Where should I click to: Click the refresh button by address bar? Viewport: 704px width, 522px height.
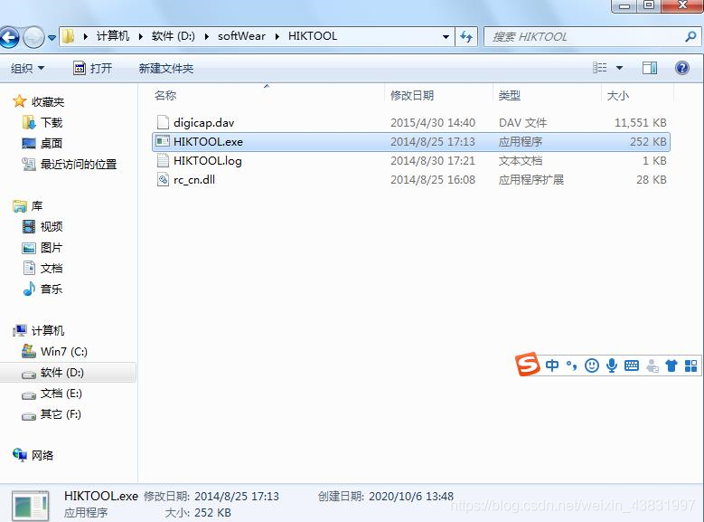[466, 37]
